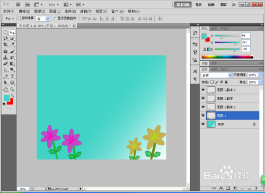Screen dimensions: 265x193
Task: Add layer mask icon in Layers panel
Action: (x=228, y=188)
